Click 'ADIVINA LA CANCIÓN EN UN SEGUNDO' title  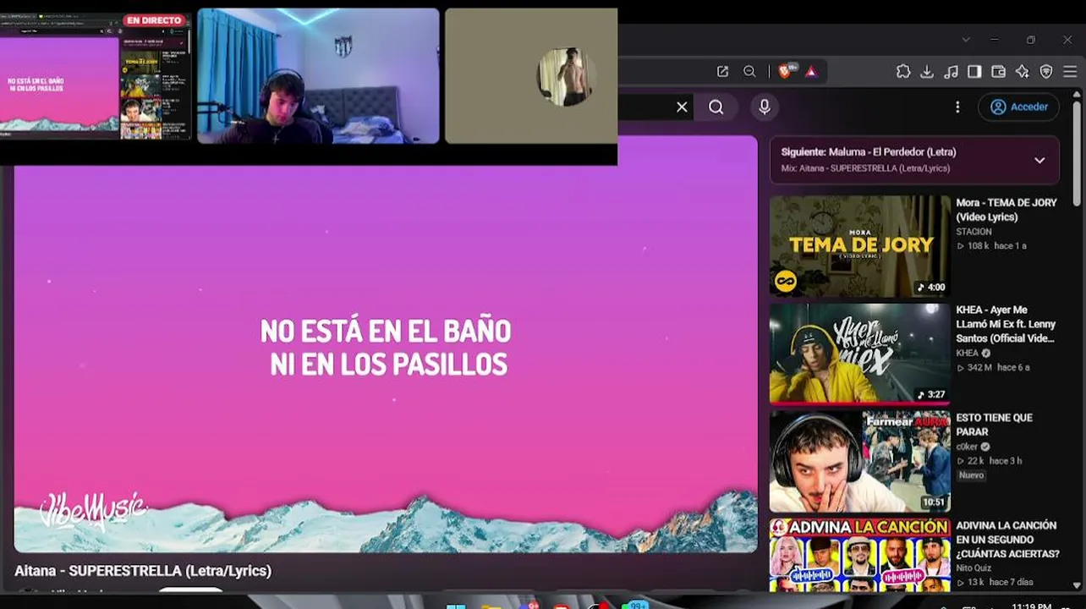(x=1007, y=540)
